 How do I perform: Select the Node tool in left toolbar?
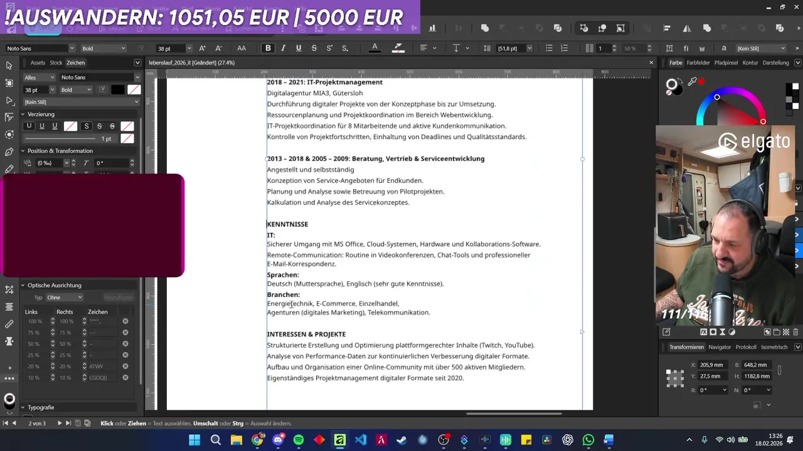(x=9, y=100)
